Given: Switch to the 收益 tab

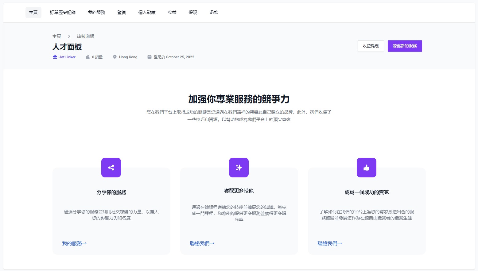Looking at the screenshot, I should (x=172, y=13).
